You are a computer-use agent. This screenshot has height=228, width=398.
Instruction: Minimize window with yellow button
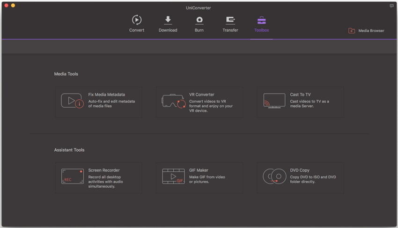point(13,5)
